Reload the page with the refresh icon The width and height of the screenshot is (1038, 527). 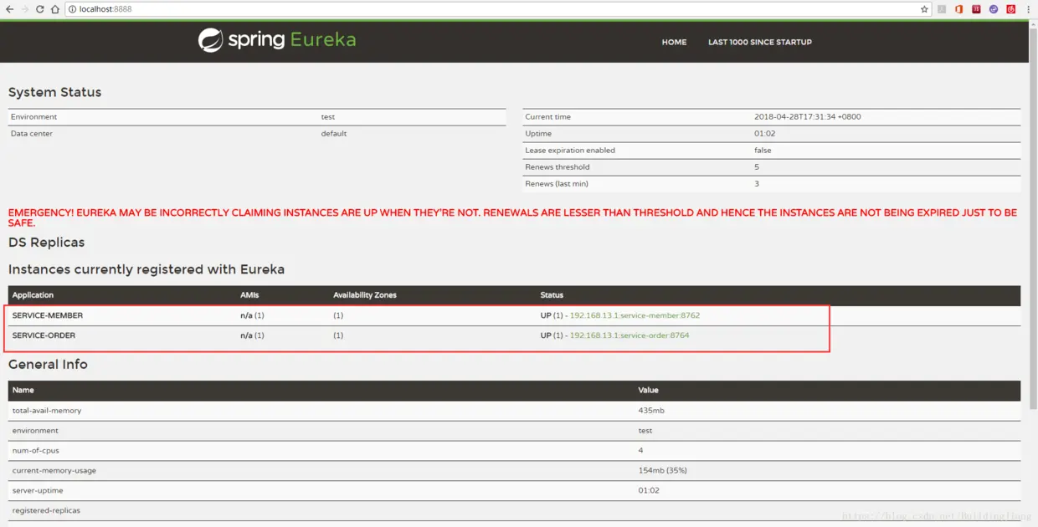click(x=40, y=9)
